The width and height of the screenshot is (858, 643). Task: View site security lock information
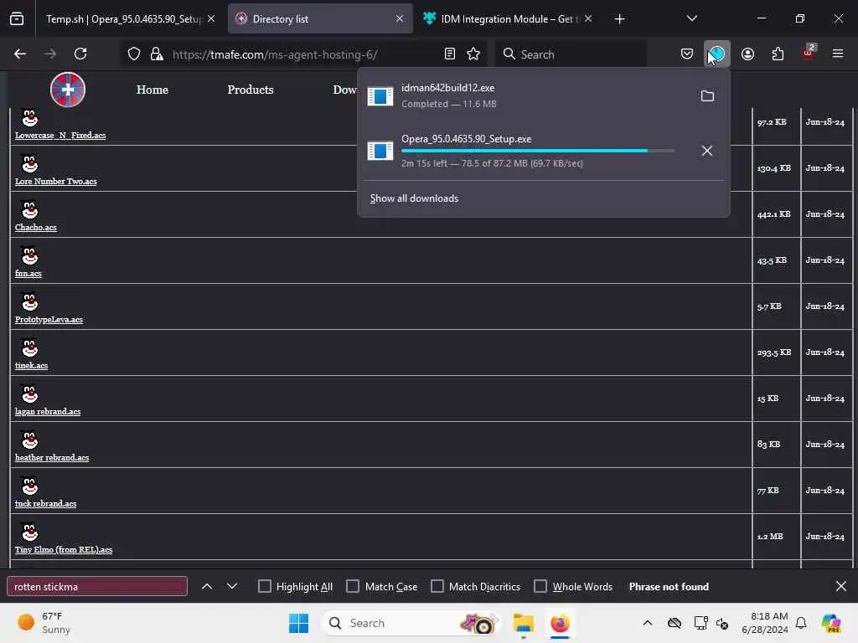(x=157, y=54)
